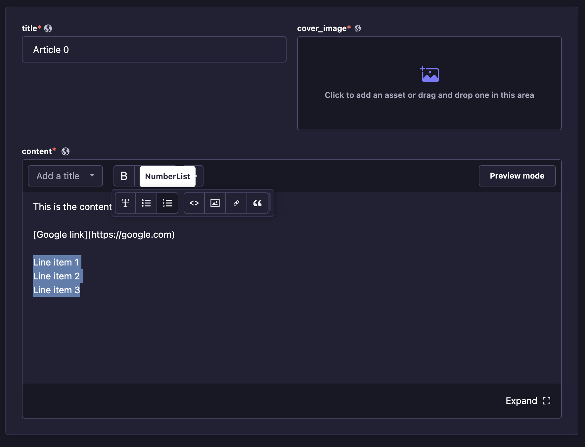
Task: Expand the content editor fullscreen
Action: coord(528,401)
